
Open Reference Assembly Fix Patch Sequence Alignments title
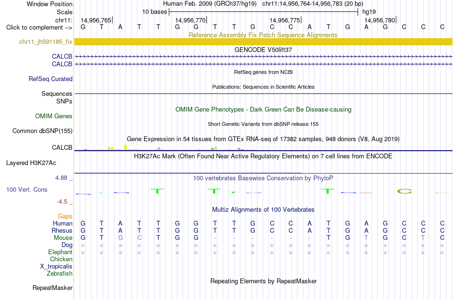coord(263,35)
